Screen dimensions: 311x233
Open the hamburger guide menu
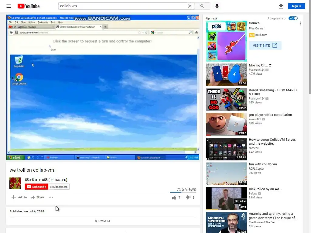pyautogui.click(x=9, y=6)
